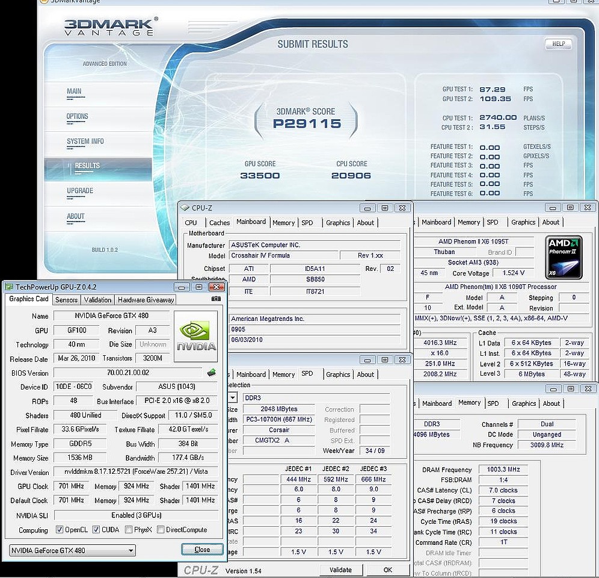Toggle the PhysX checkbox
The height and width of the screenshot is (578, 599).
coord(129,530)
